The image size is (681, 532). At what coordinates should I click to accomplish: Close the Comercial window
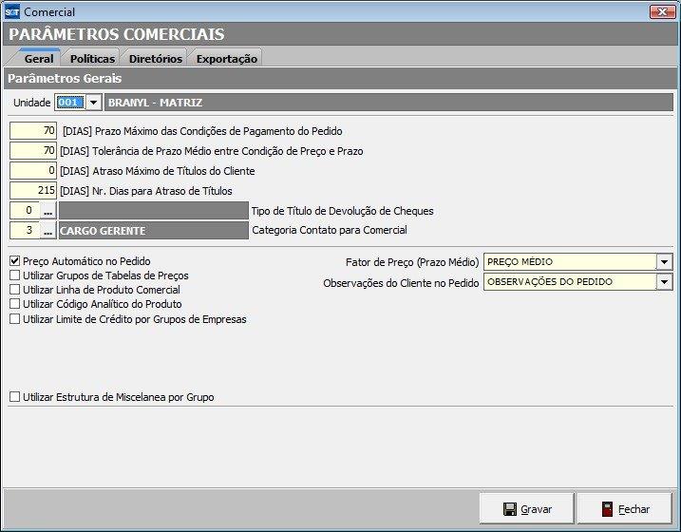[x=661, y=12]
